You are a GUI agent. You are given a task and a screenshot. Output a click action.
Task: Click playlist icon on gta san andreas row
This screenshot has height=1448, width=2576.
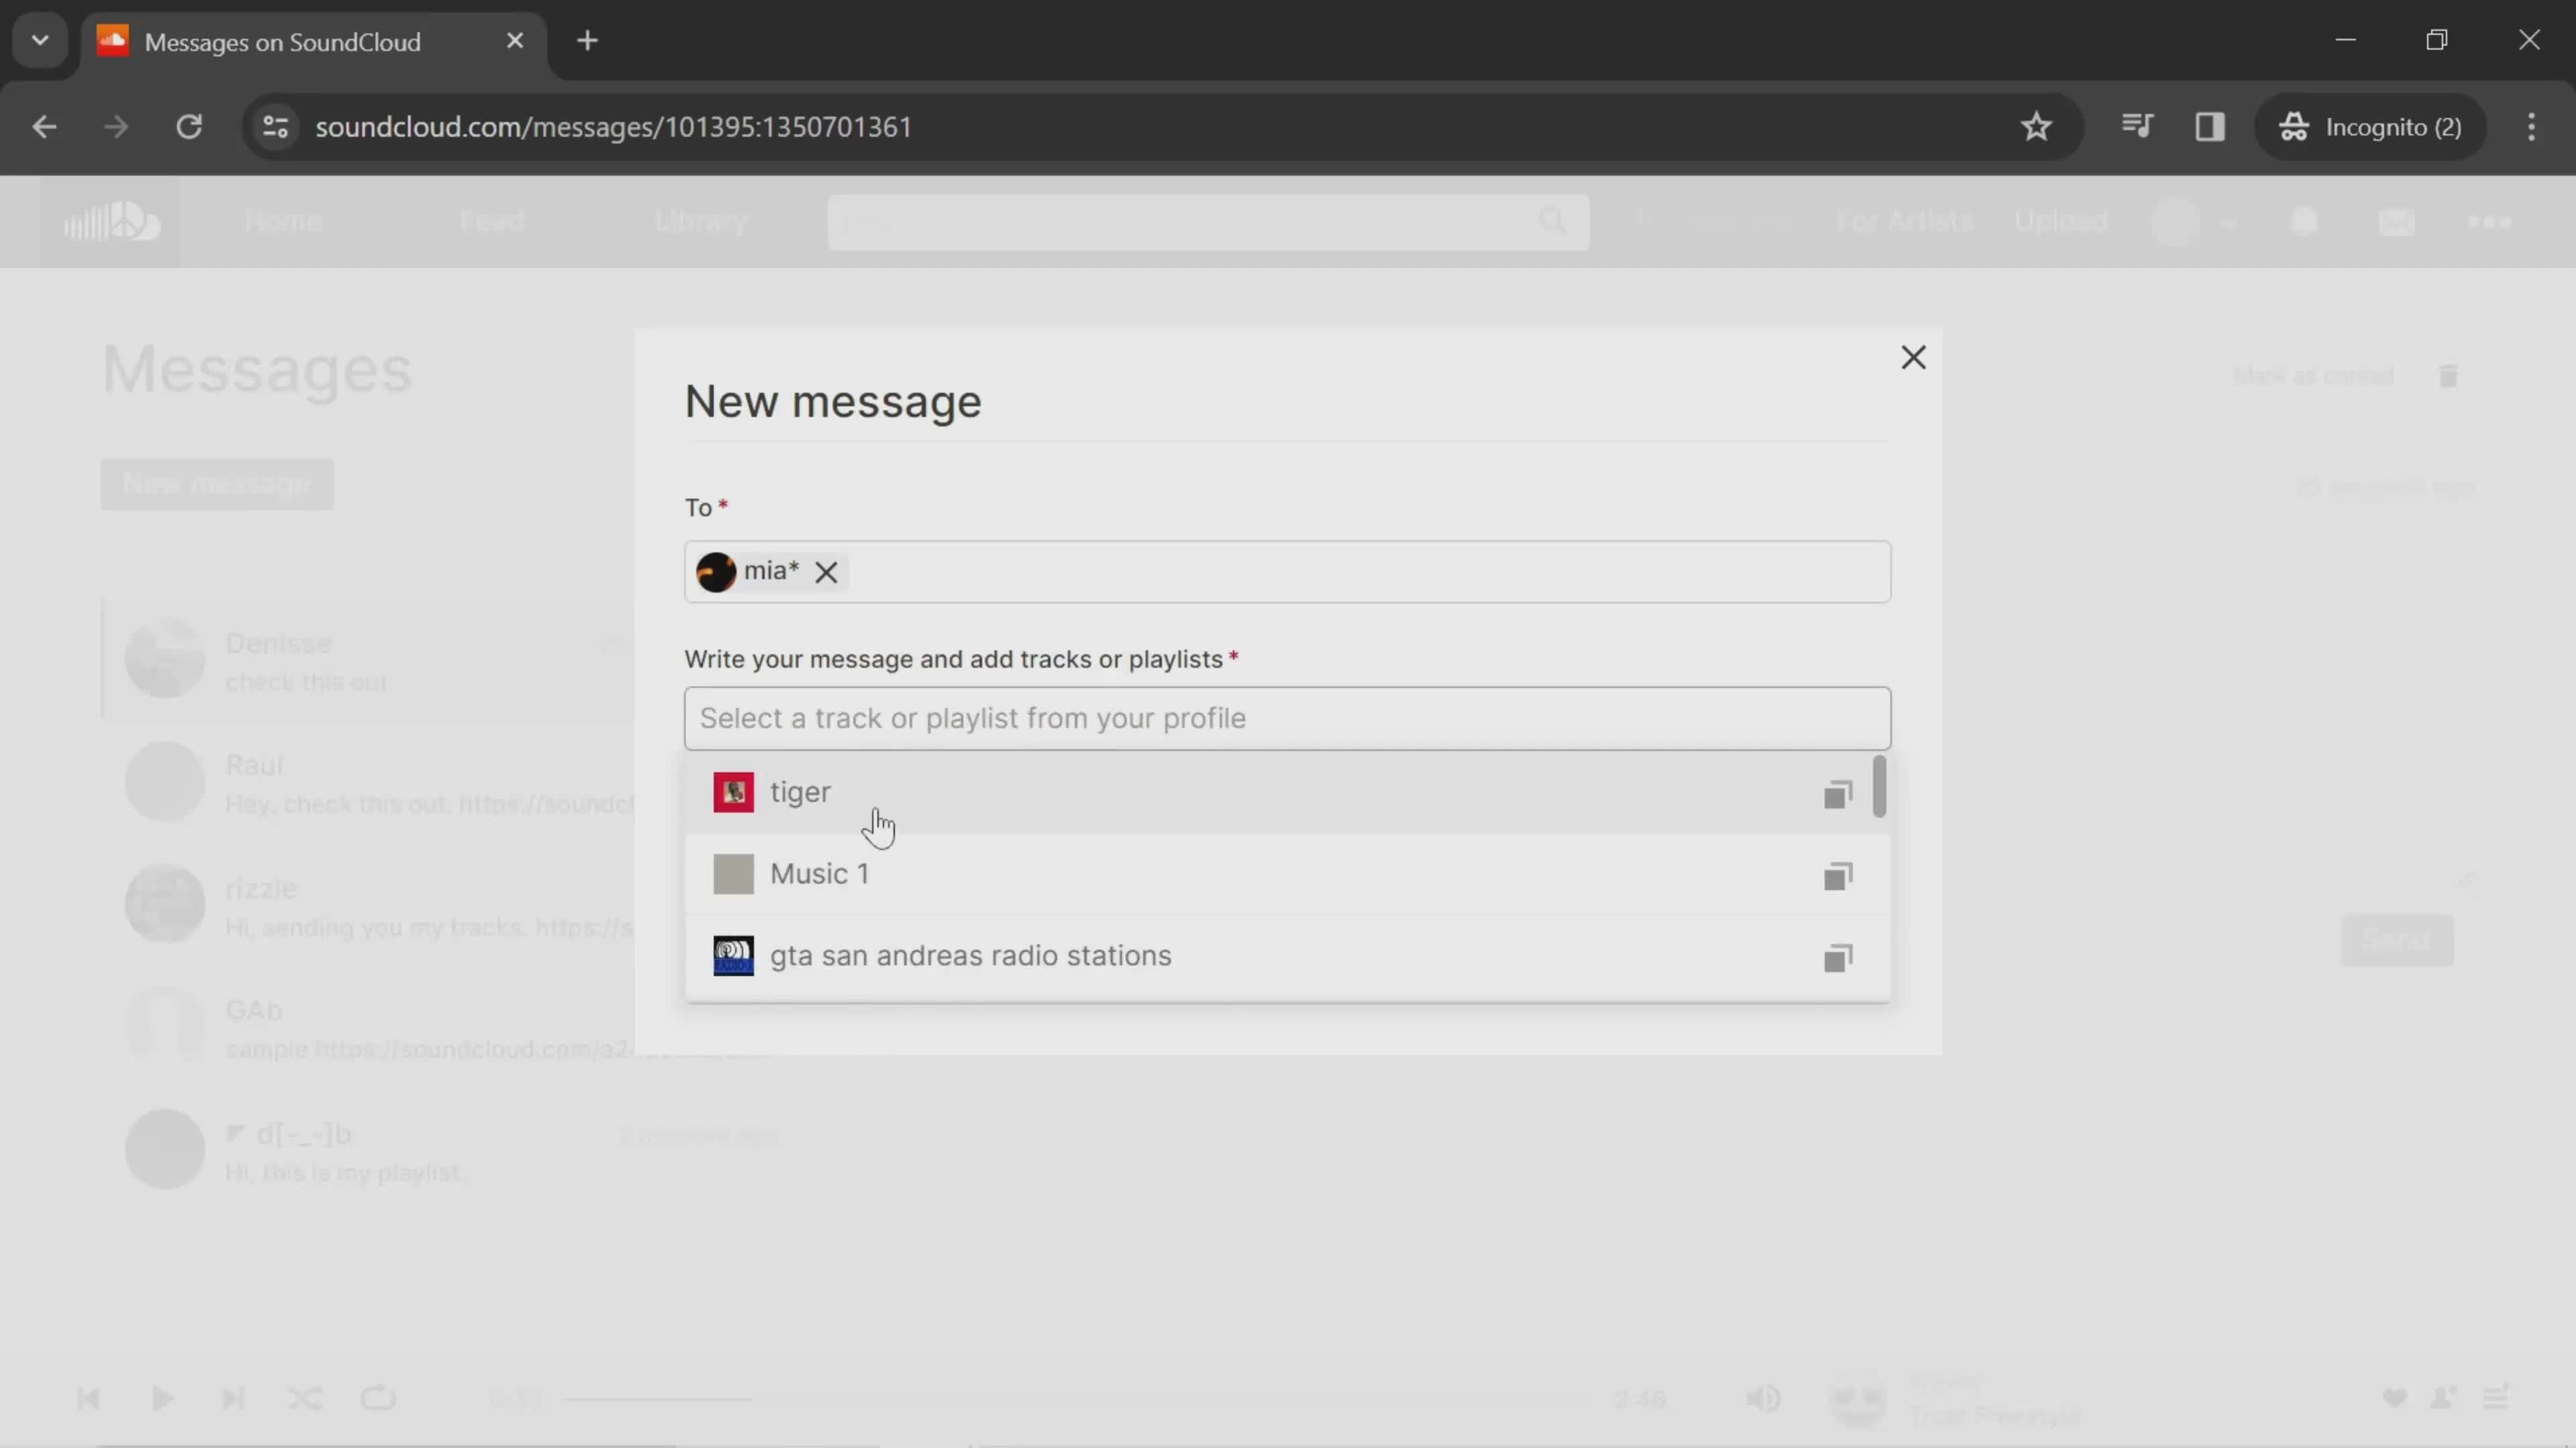coord(1838,959)
